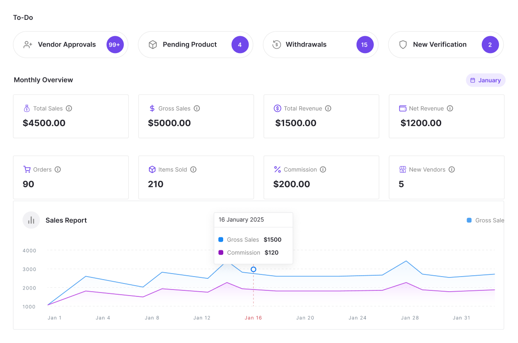Image resolution: width=518 pixels, height=343 pixels.
Task: Click the info icon next to Commission
Action: pos(323,170)
